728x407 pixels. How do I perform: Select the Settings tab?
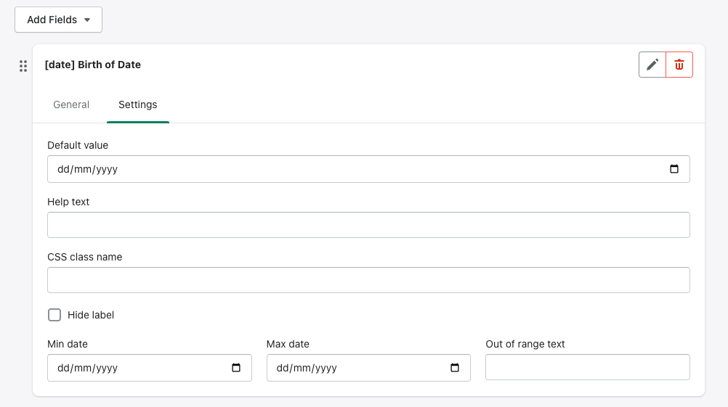[x=137, y=104]
